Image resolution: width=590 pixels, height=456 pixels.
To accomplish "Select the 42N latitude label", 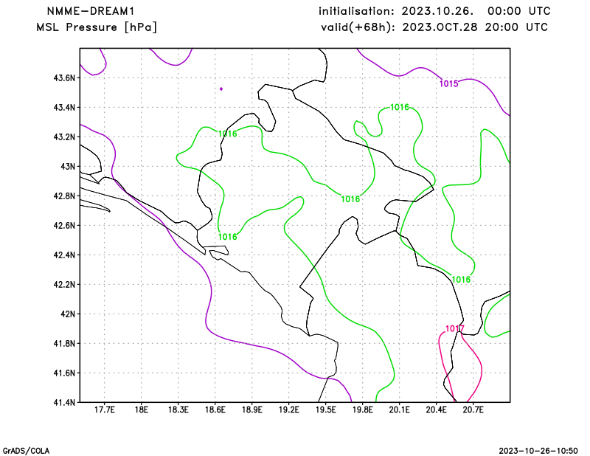I will 68,314.
